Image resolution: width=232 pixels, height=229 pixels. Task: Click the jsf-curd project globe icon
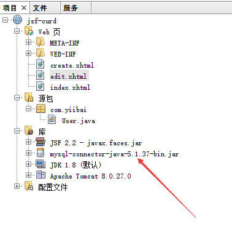tap(17, 20)
